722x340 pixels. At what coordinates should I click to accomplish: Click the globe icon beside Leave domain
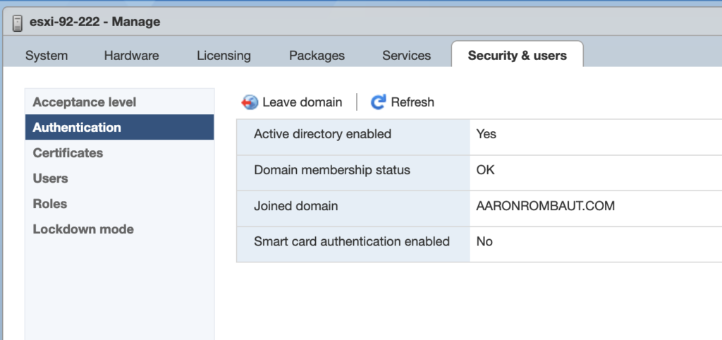point(250,102)
